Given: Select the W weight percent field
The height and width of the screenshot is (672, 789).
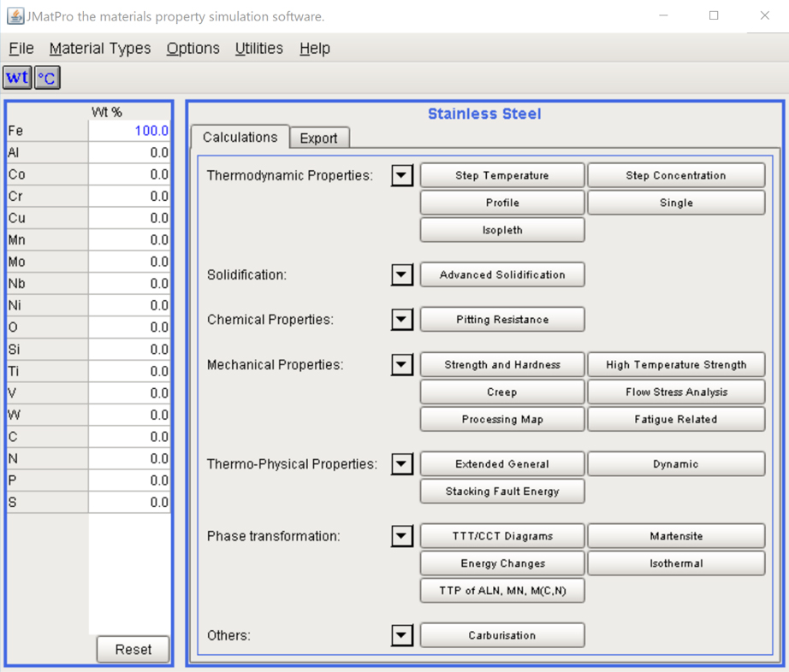Looking at the screenshot, I should click(129, 415).
